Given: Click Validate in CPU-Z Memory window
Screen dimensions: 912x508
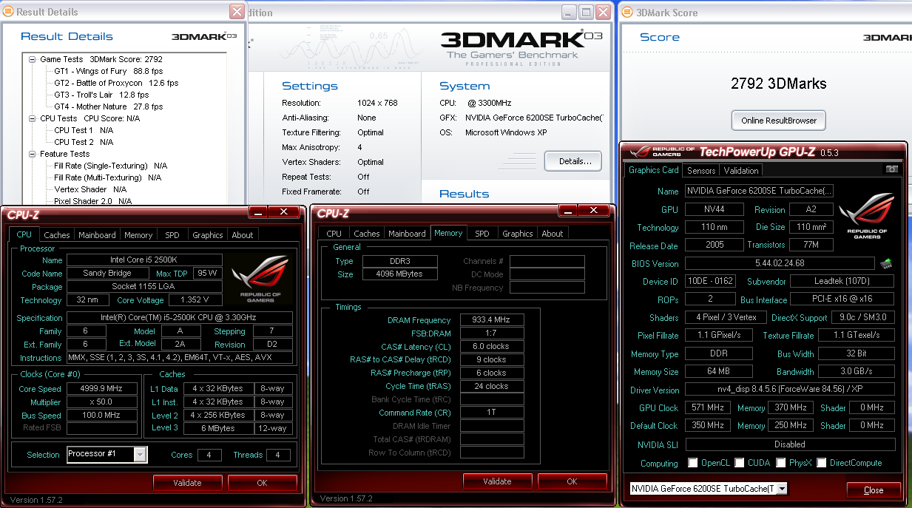Looking at the screenshot, I should pos(497,481).
